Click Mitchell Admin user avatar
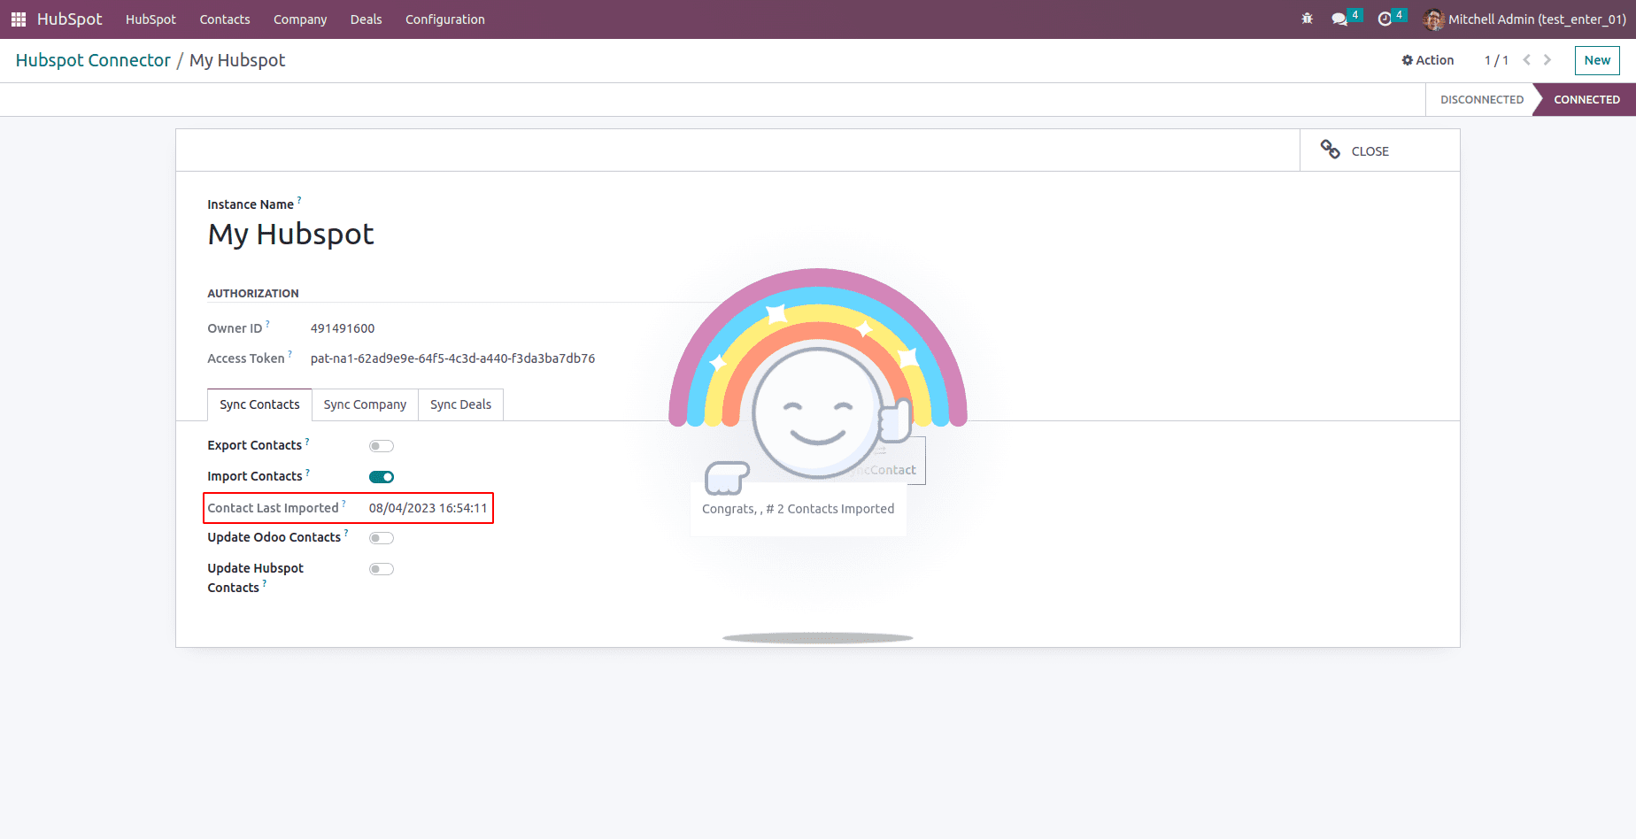This screenshot has width=1636, height=839. click(x=1433, y=19)
